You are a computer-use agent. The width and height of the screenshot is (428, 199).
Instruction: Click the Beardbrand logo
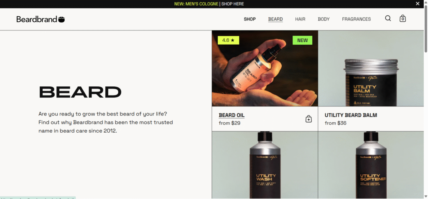coord(41,19)
